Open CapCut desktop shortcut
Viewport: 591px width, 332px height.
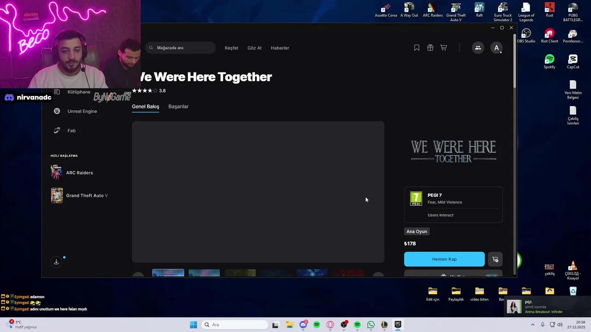coord(573,62)
